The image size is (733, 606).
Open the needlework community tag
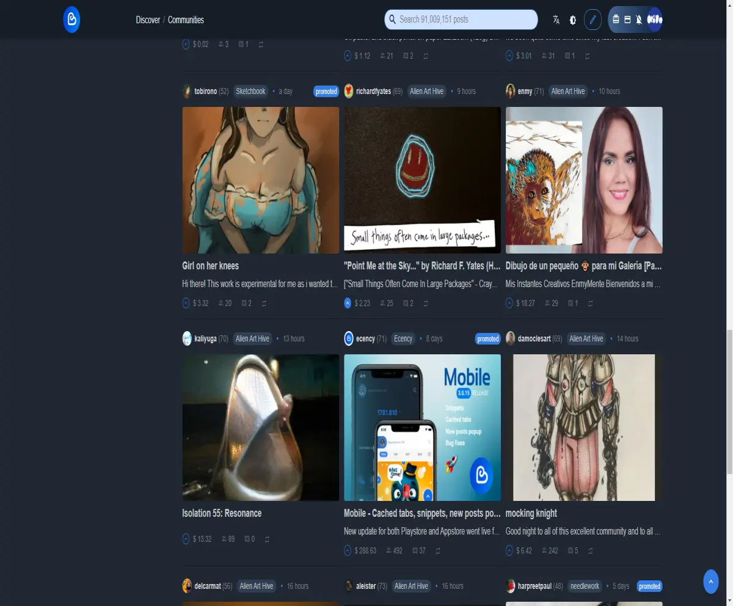pyautogui.click(x=585, y=586)
